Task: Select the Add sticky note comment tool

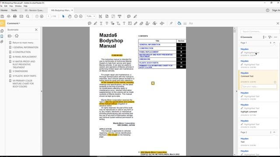Action: point(89,23)
